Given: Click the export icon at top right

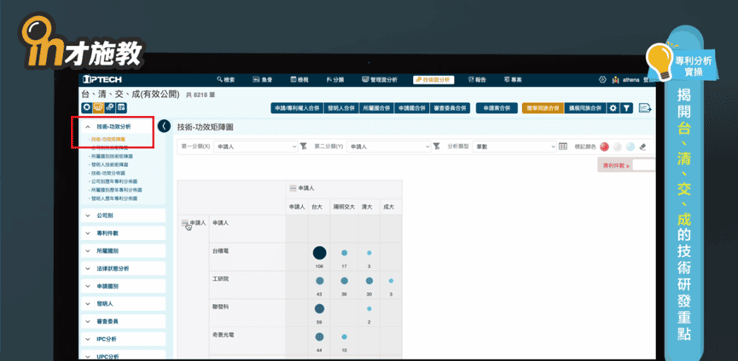Looking at the screenshot, I should tap(645, 108).
